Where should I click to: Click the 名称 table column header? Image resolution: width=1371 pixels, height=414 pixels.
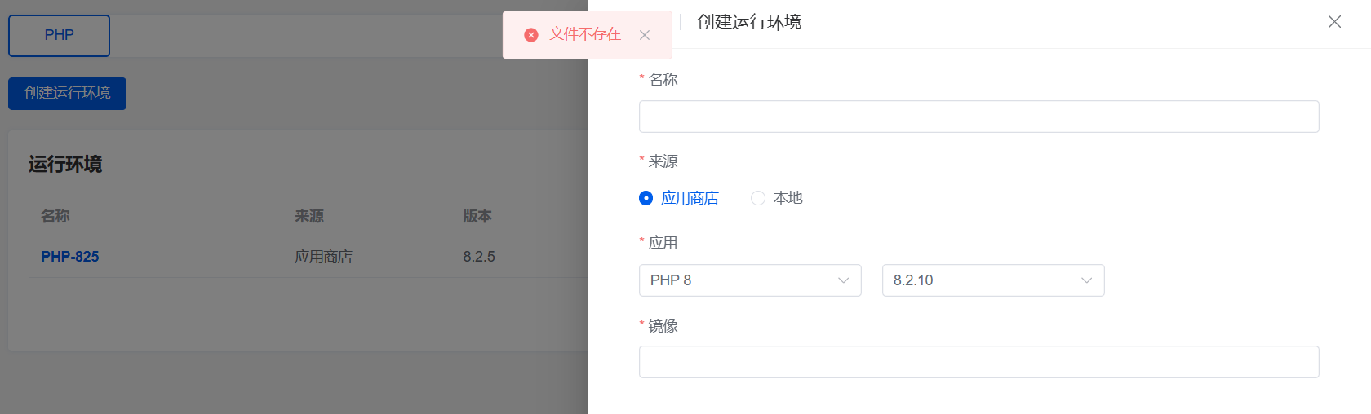55,216
